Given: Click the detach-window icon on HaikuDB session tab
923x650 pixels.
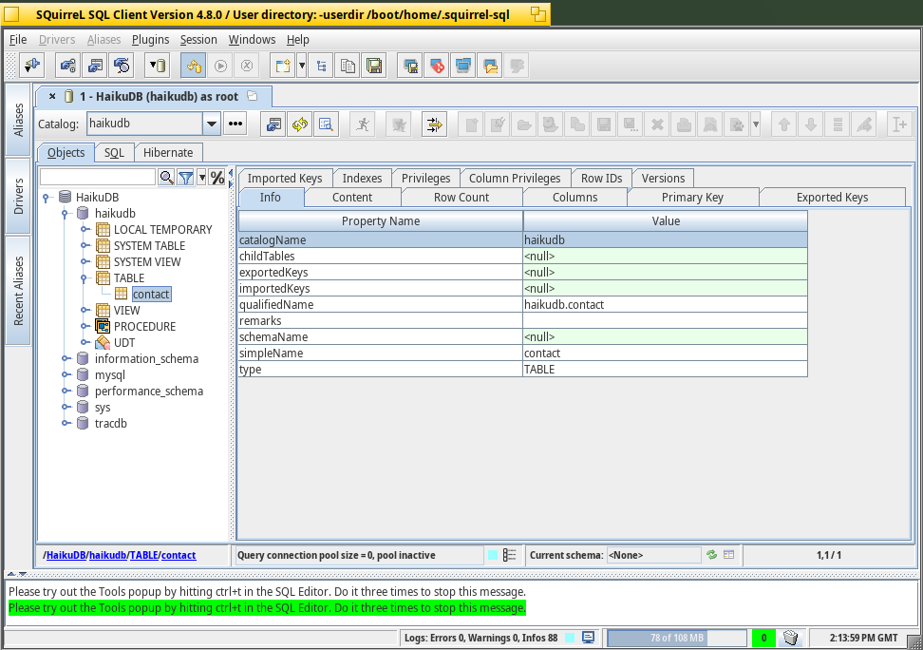Looking at the screenshot, I should click(253, 95).
